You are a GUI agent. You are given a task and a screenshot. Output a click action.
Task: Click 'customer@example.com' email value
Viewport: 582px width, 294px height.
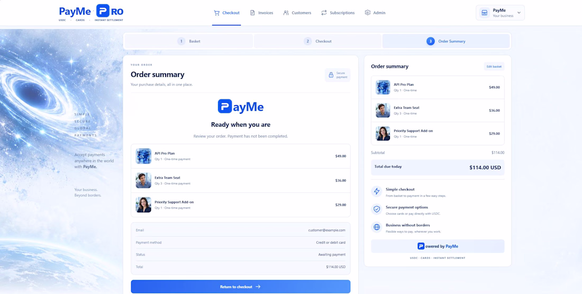click(326, 230)
